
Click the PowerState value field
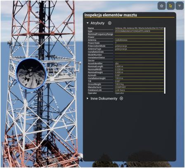[139, 43]
